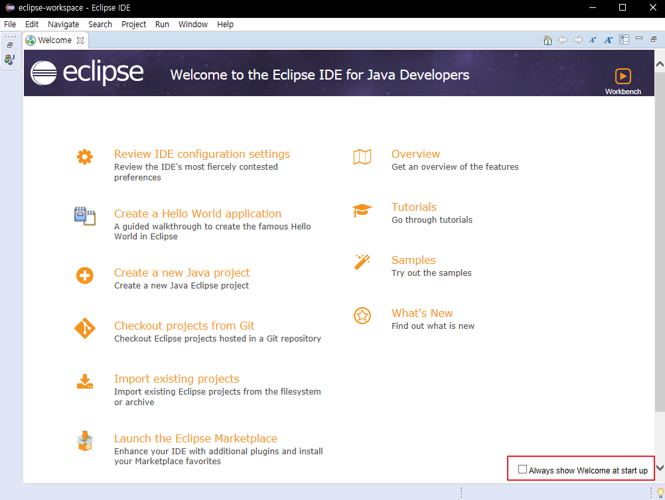Click the Eclipse logo in the banner
Image resolution: width=665 pixels, height=500 pixels.
87,72
